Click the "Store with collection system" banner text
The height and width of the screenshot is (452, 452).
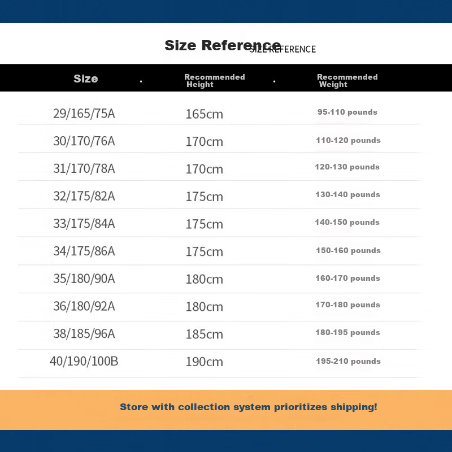[x=248, y=407]
